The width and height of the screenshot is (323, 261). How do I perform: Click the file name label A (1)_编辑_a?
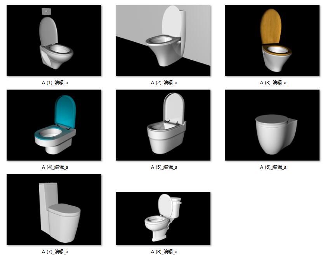[55, 83]
